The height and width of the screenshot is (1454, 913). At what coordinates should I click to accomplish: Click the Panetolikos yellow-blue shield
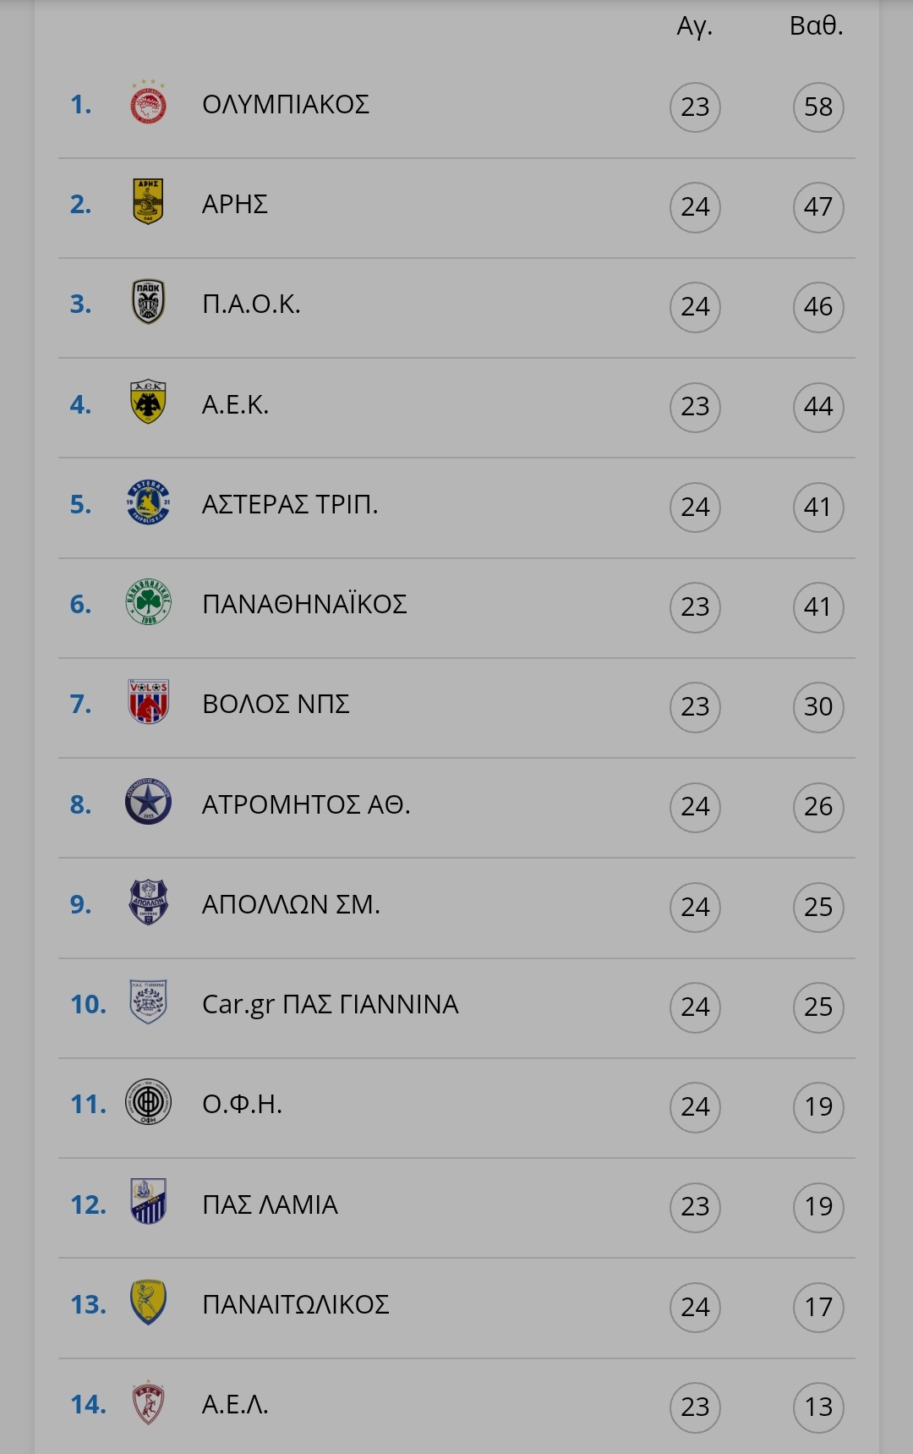click(148, 1302)
